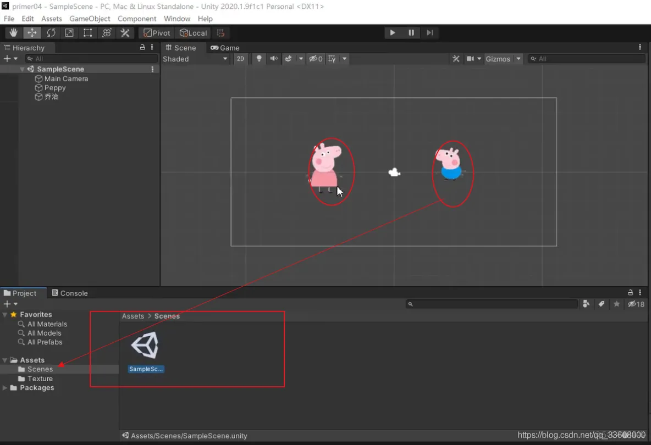Toggle Pivot handle position

157,33
